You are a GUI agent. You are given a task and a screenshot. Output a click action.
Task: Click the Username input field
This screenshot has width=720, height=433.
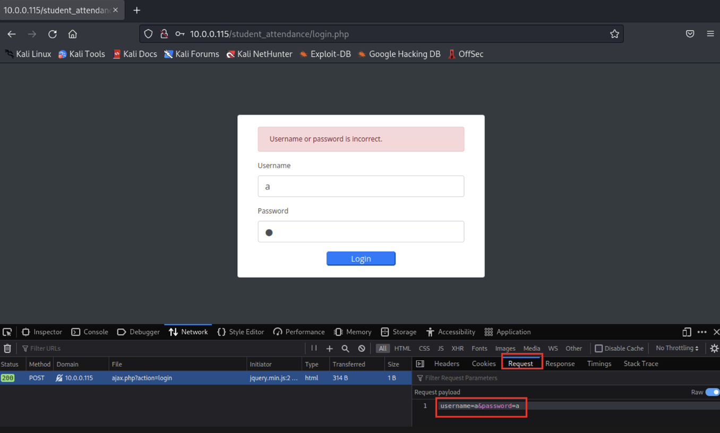[x=361, y=186]
